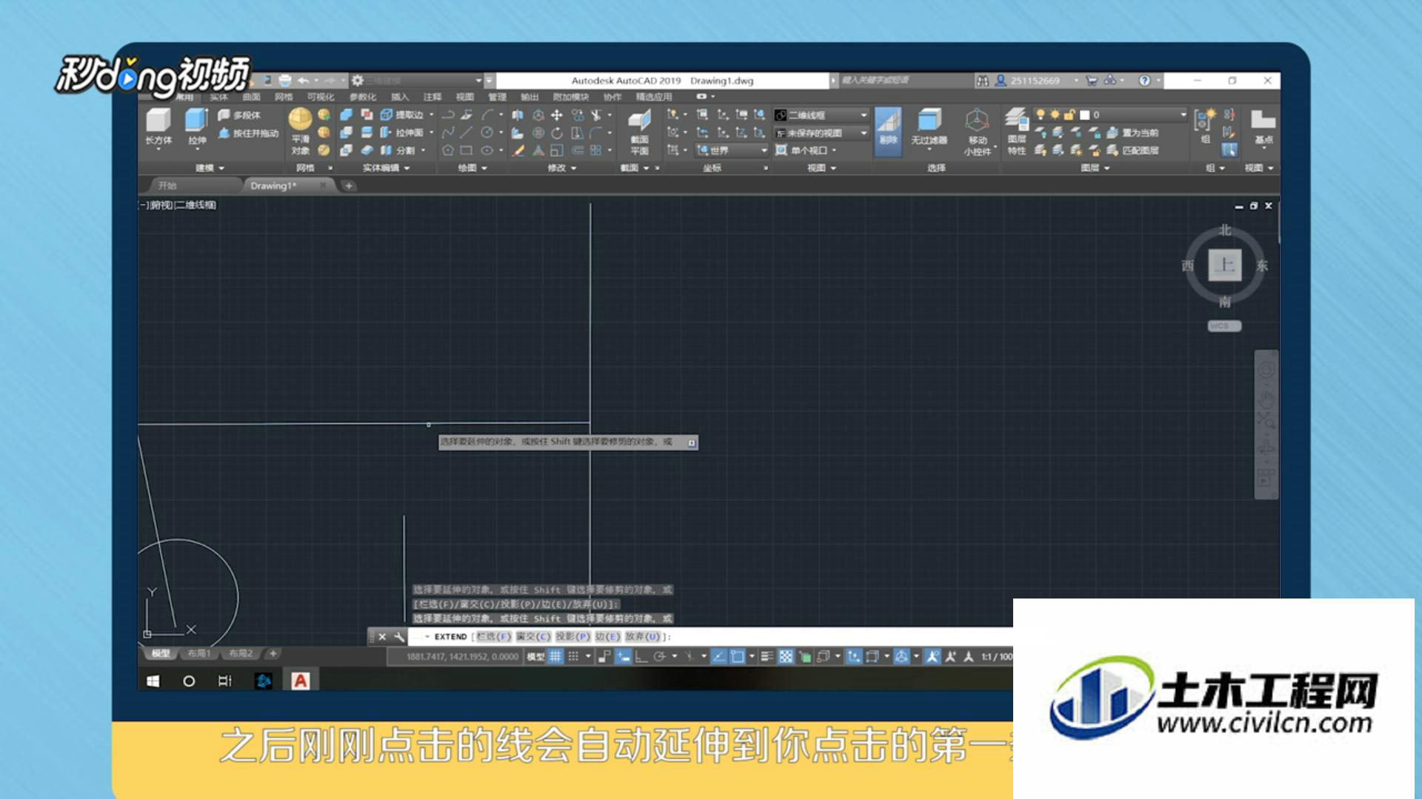Click the undo arrow in quick access toolbar
The width and height of the screenshot is (1422, 799).
pyautogui.click(x=303, y=80)
